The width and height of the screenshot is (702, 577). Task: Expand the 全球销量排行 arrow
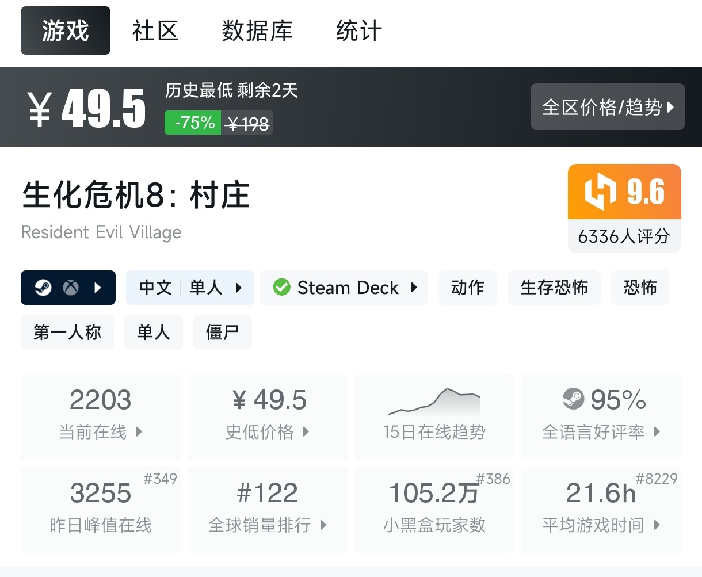coord(323,525)
